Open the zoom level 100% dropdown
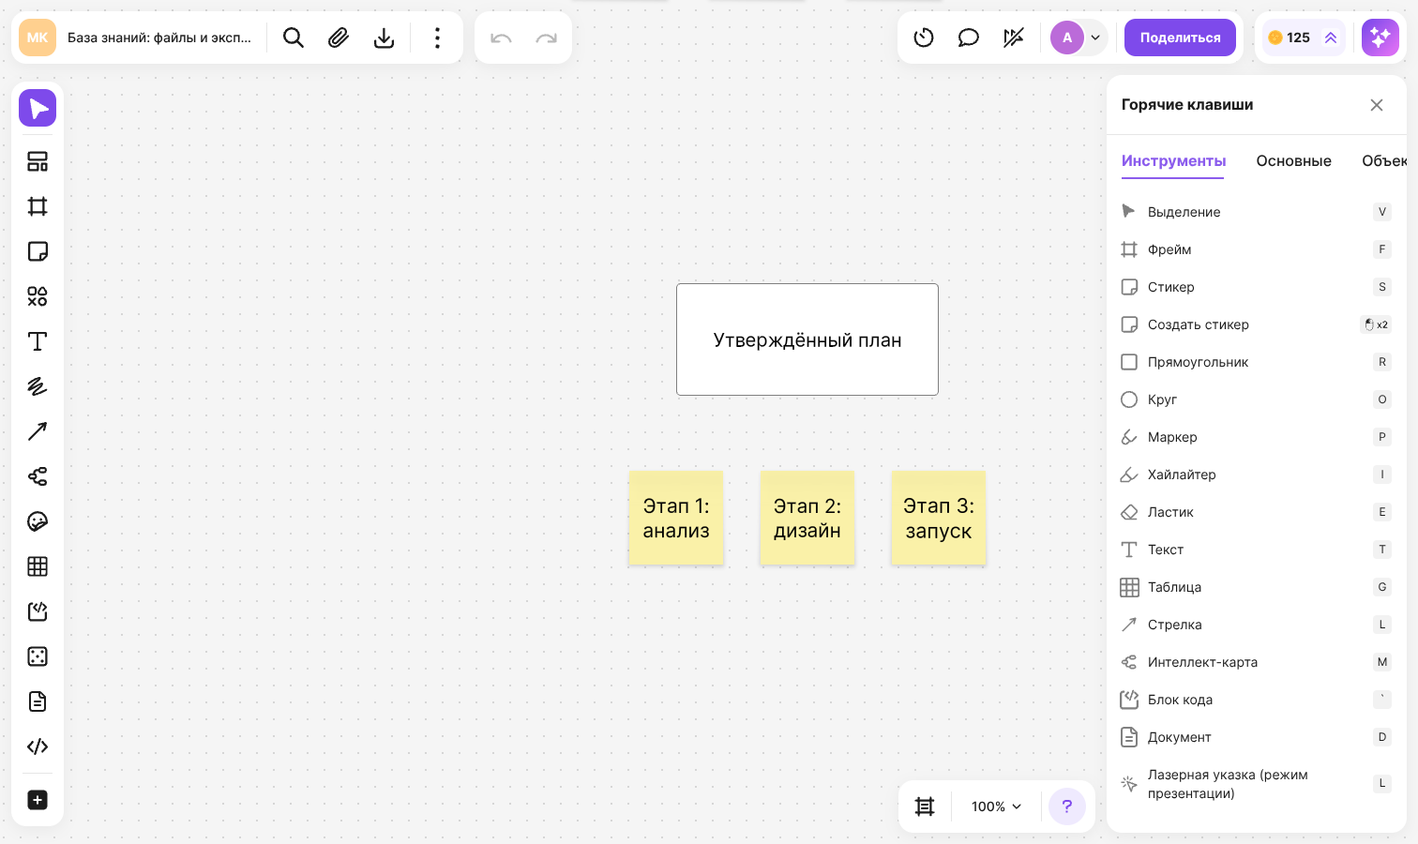 tap(996, 806)
